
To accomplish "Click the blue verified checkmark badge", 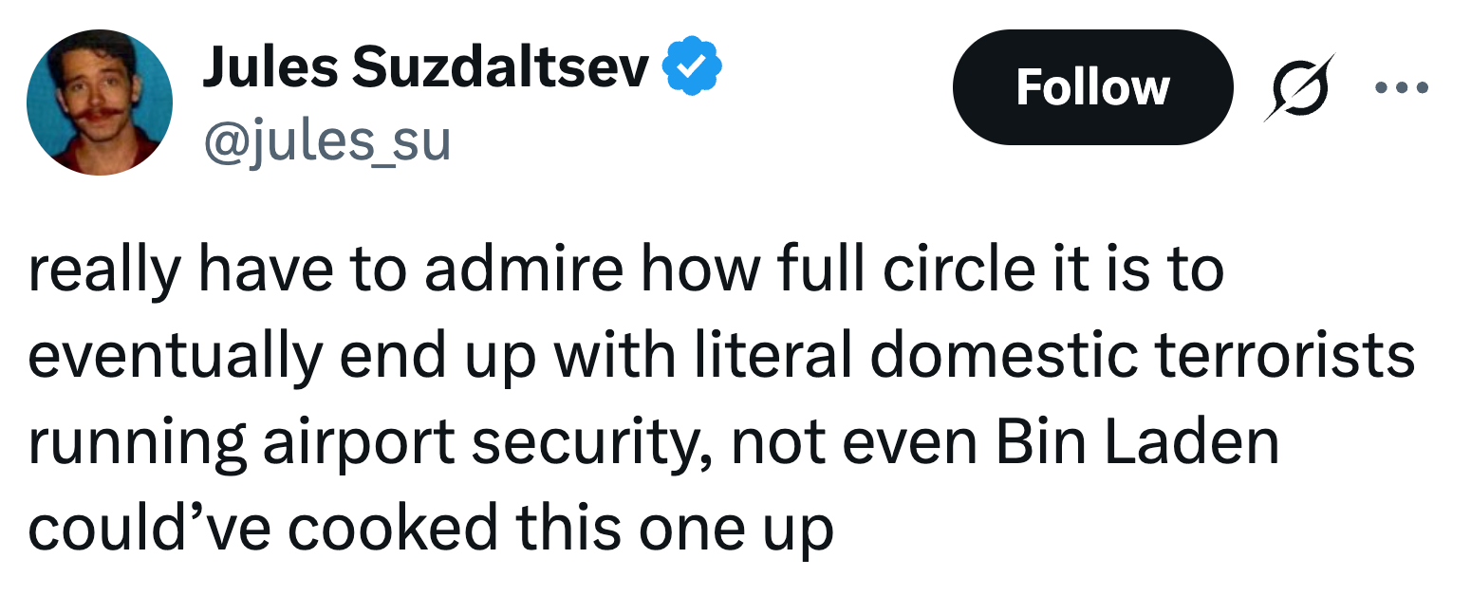I will point(692,68).
